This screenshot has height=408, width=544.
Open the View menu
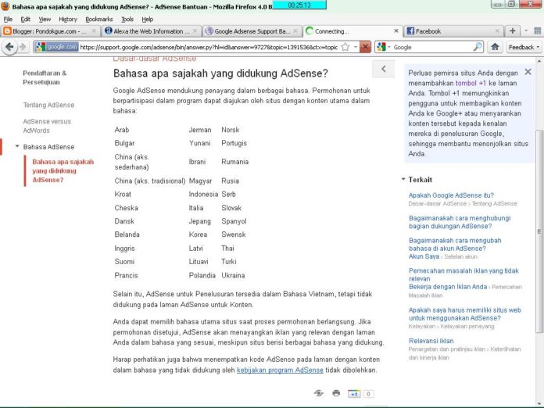pyautogui.click(x=45, y=19)
